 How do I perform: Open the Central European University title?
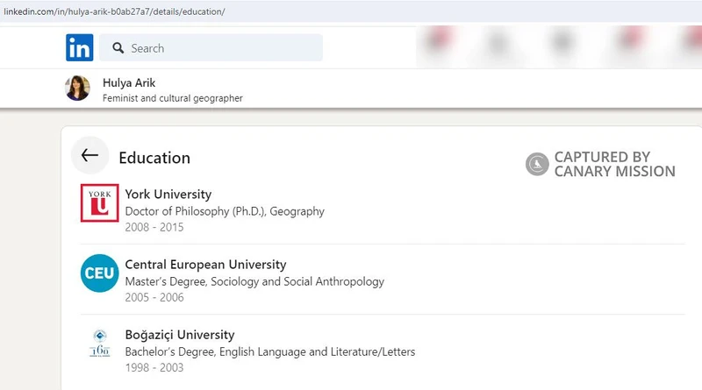(205, 265)
